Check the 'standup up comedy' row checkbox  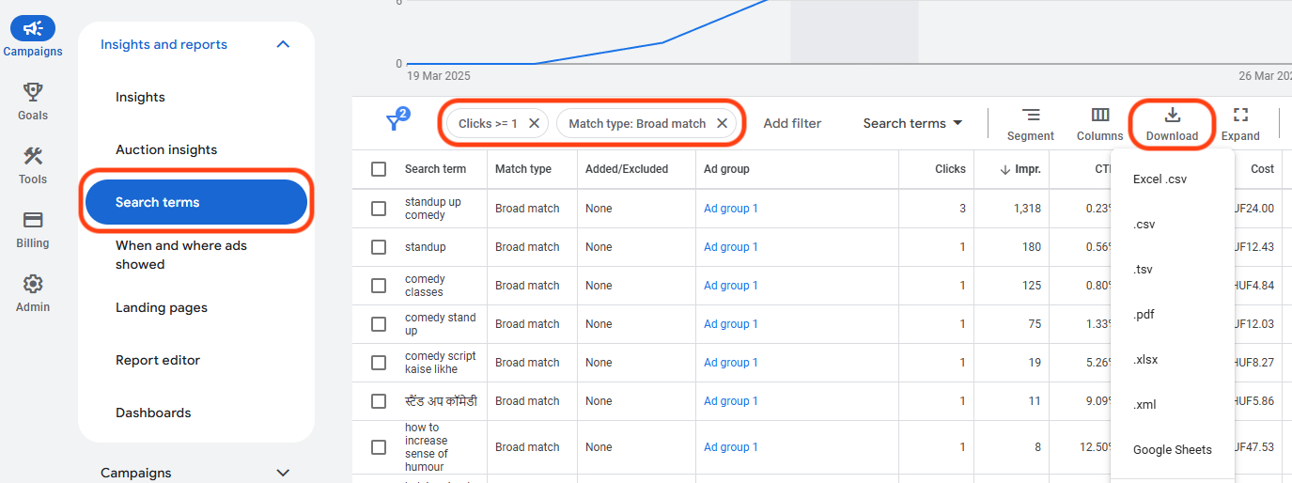(379, 209)
